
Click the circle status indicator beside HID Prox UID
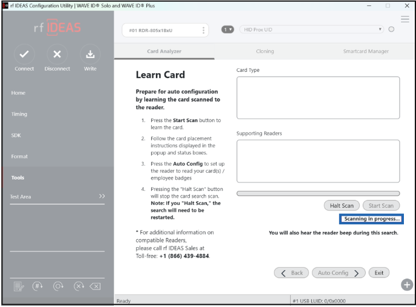coord(391,30)
